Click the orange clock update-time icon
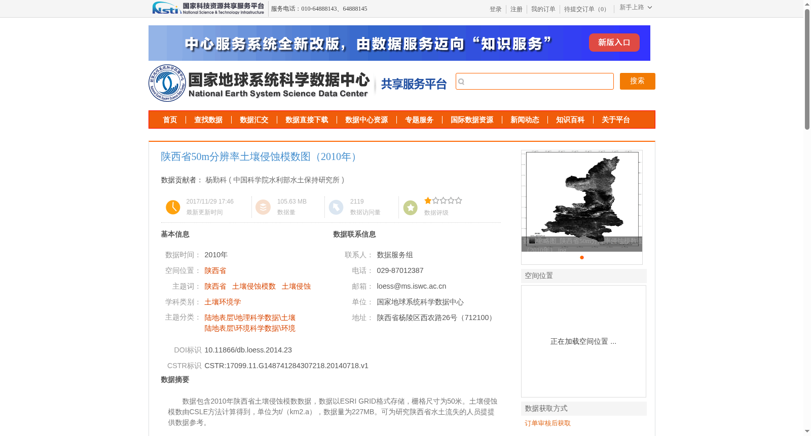The width and height of the screenshot is (811, 436). [173, 207]
